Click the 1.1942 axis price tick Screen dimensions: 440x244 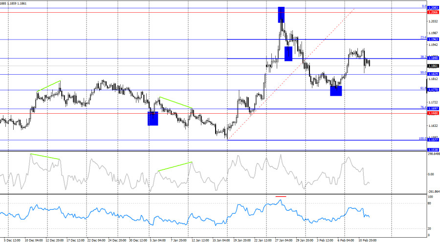click(x=433, y=45)
